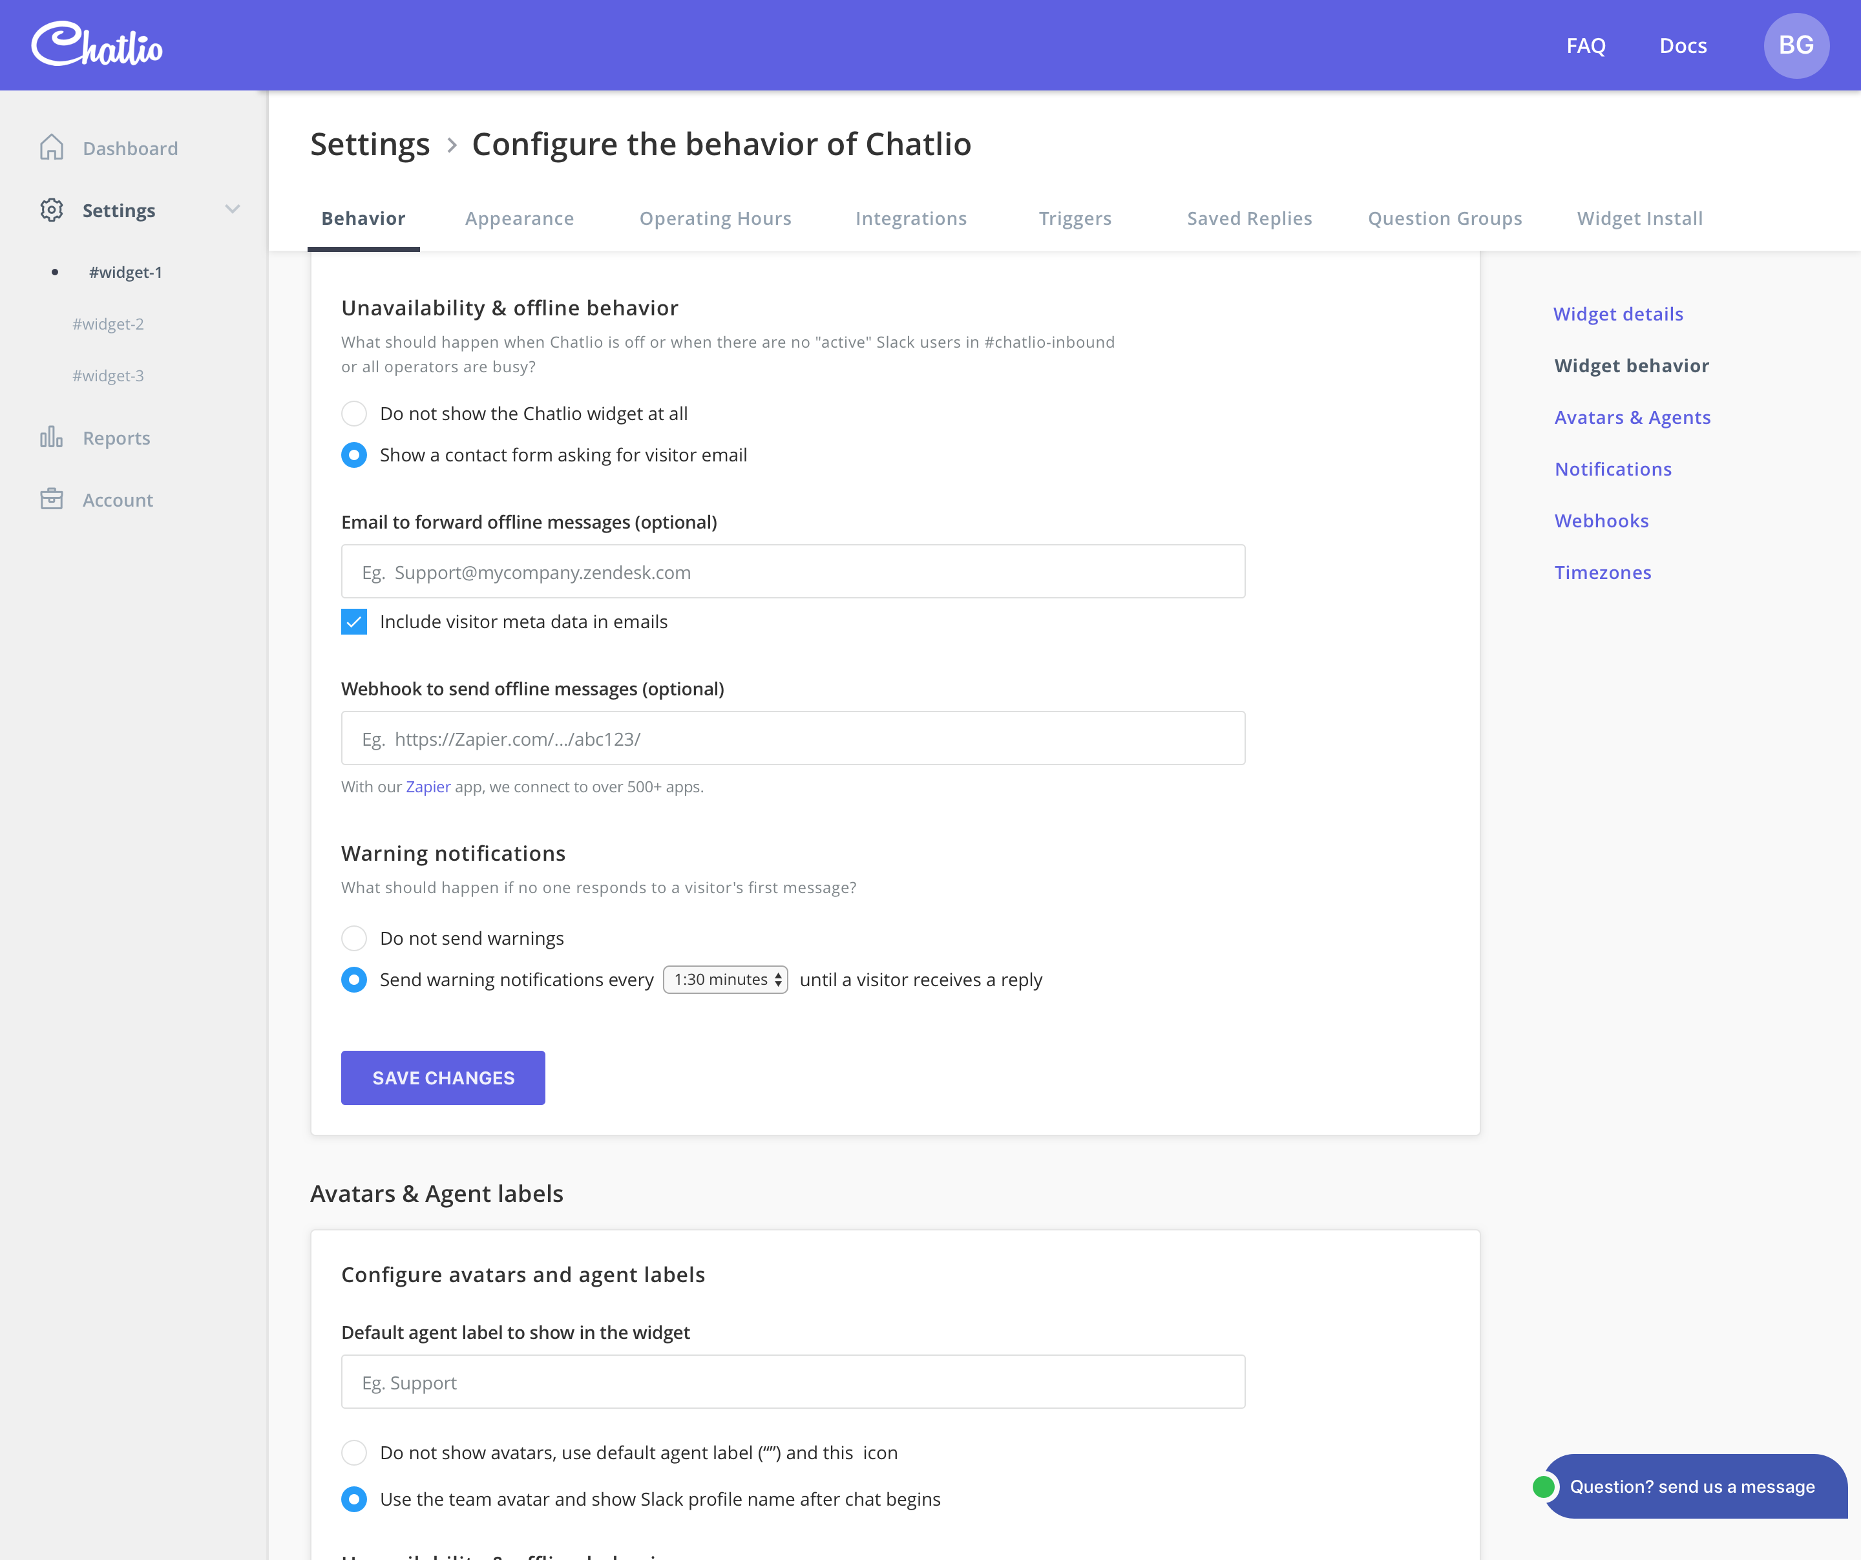The image size is (1861, 1560).
Task: Select 'Do not show the Chatlio widget at all'
Action: [353, 413]
